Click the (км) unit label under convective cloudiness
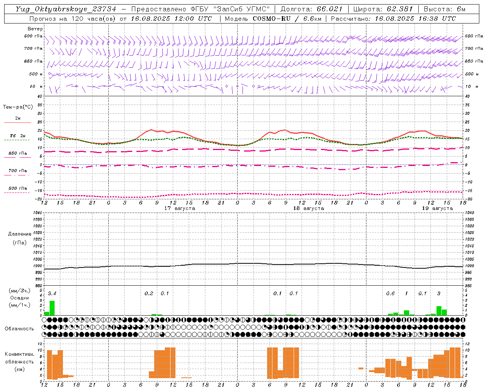The height and width of the screenshot is (388, 485). tap(19, 369)
